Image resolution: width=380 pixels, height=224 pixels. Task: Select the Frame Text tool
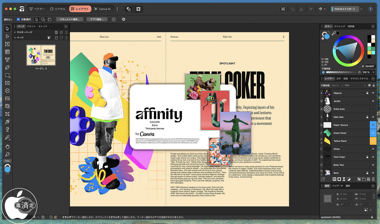coord(7,44)
